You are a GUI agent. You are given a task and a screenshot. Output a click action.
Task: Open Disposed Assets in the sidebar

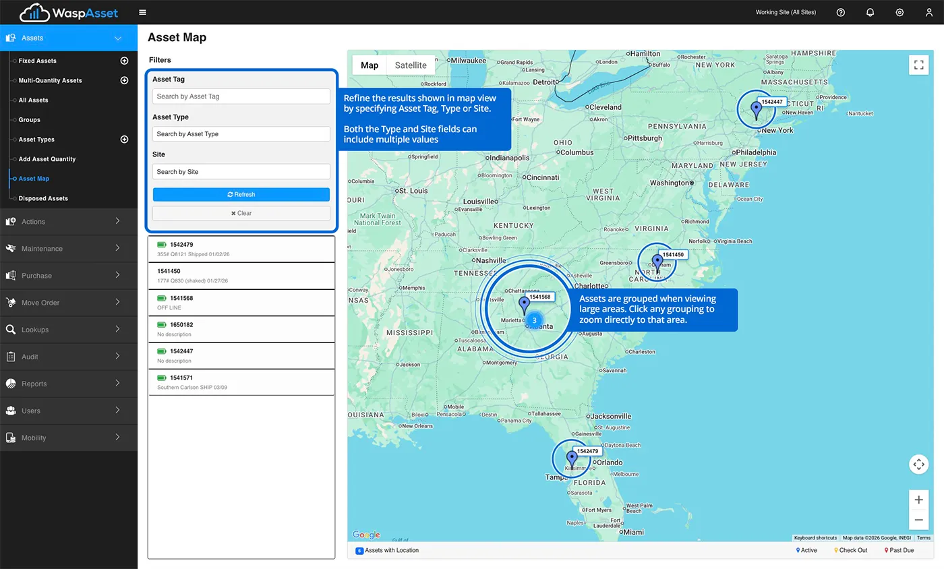(x=43, y=198)
